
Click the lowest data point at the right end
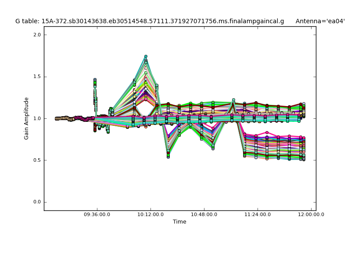[x=304, y=160]
